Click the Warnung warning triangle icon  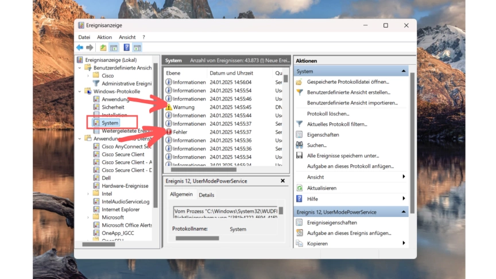tap(169, 107)
